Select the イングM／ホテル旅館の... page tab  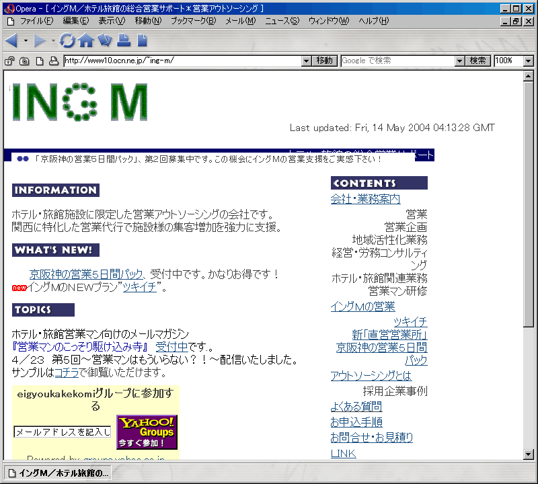click(57, 473)
